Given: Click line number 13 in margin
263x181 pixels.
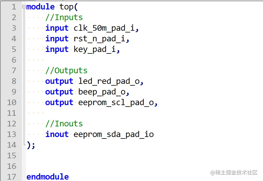Looking at the screenshot, I should [x=12, y=134].
